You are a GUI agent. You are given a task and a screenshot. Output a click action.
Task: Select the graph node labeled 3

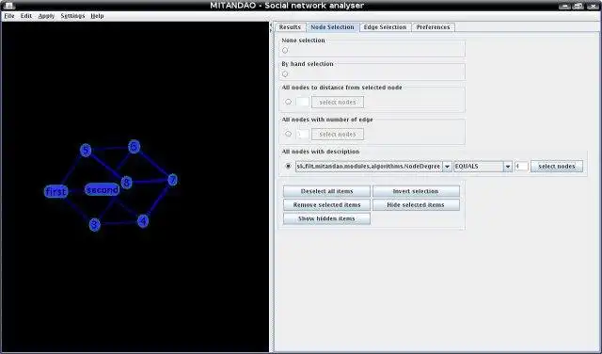tap(95, 224)
